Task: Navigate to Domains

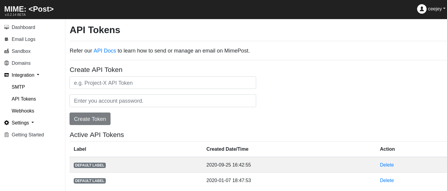Action: 21,63
